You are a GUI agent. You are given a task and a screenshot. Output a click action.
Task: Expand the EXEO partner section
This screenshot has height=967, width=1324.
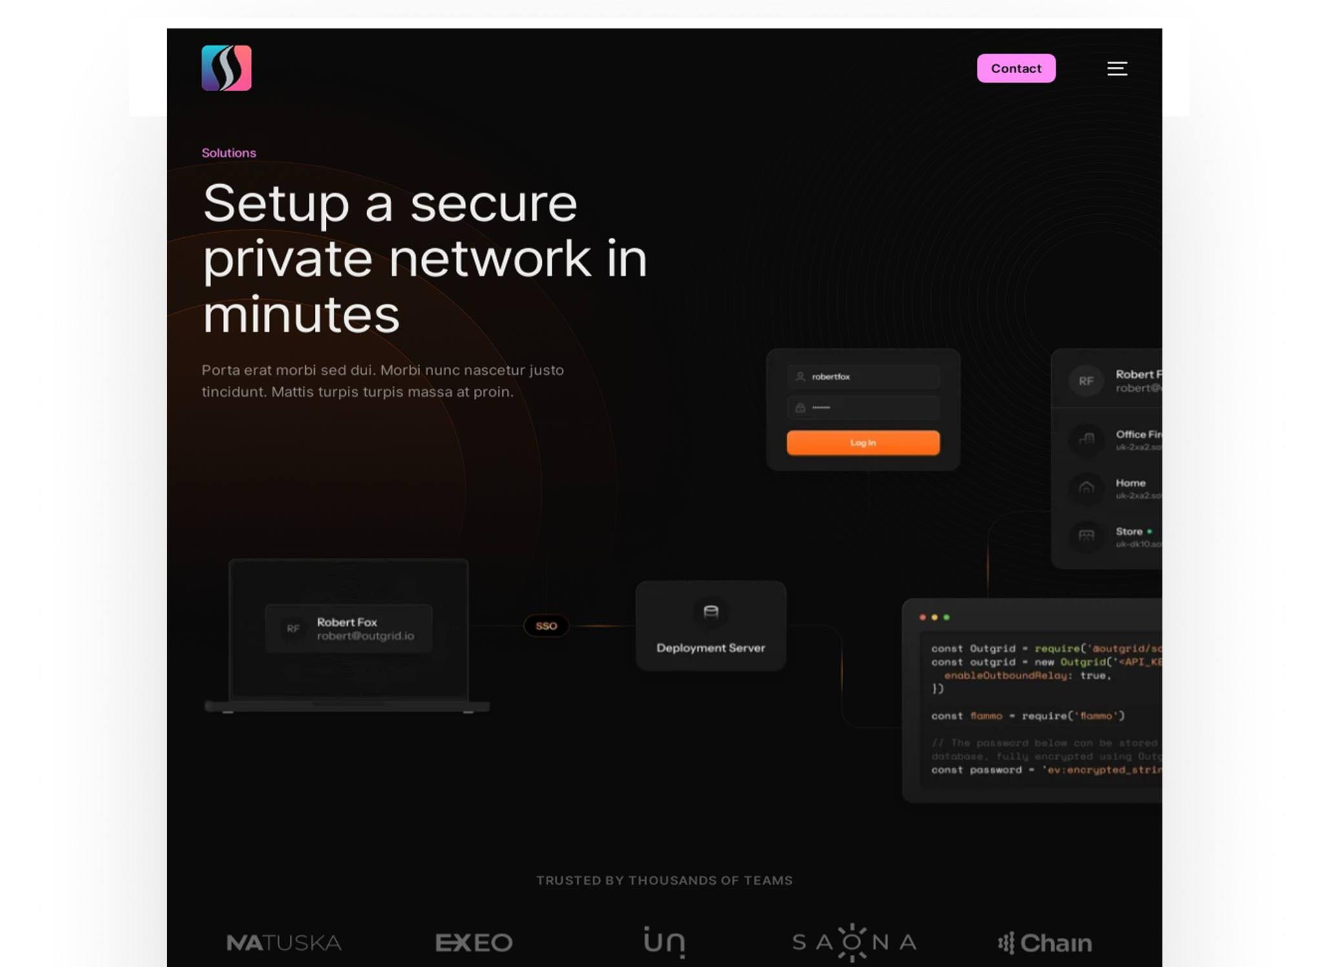(474, 942)
